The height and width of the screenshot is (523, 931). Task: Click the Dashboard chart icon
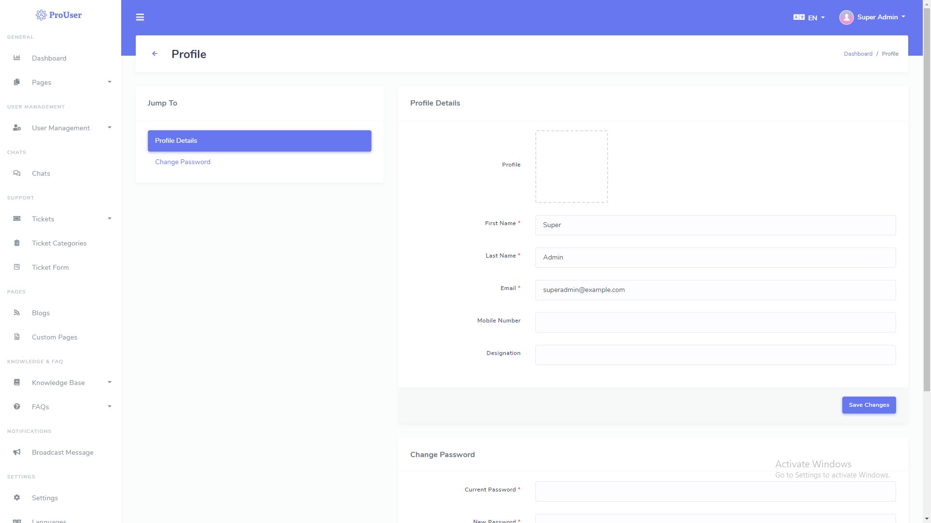click(17, 58)
